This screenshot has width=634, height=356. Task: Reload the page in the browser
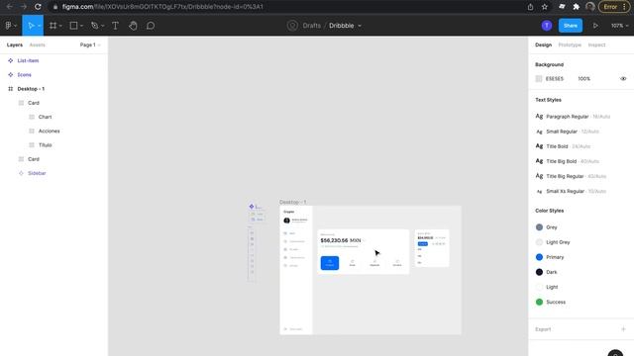(38, 7)
